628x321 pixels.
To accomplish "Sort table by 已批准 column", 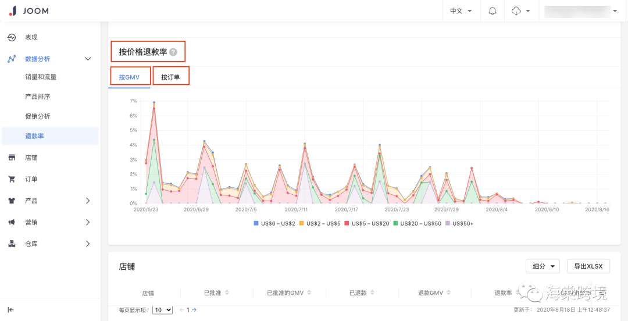I will (227, 293).
